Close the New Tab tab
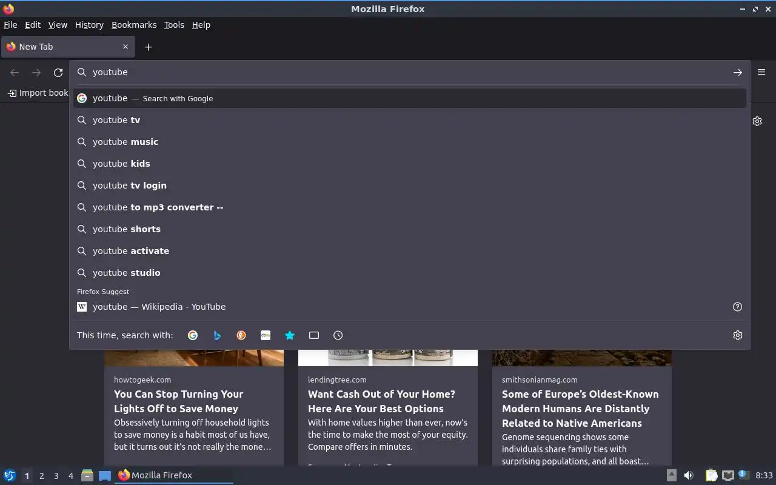 pyautogui.click(x=125, y=47)
